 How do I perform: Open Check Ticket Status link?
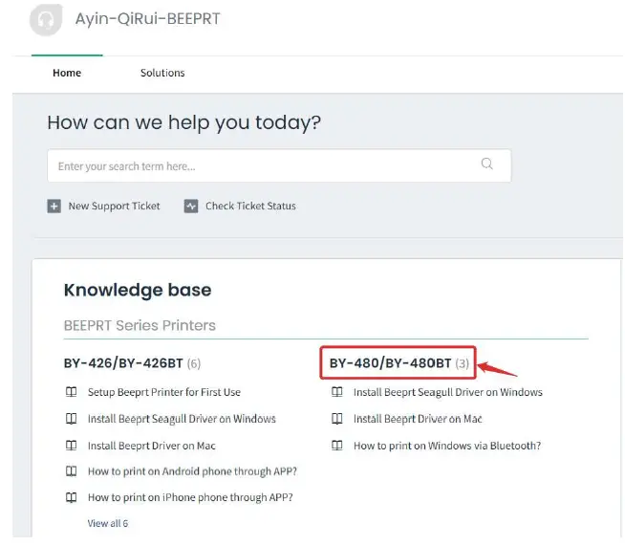pos(250,206)
